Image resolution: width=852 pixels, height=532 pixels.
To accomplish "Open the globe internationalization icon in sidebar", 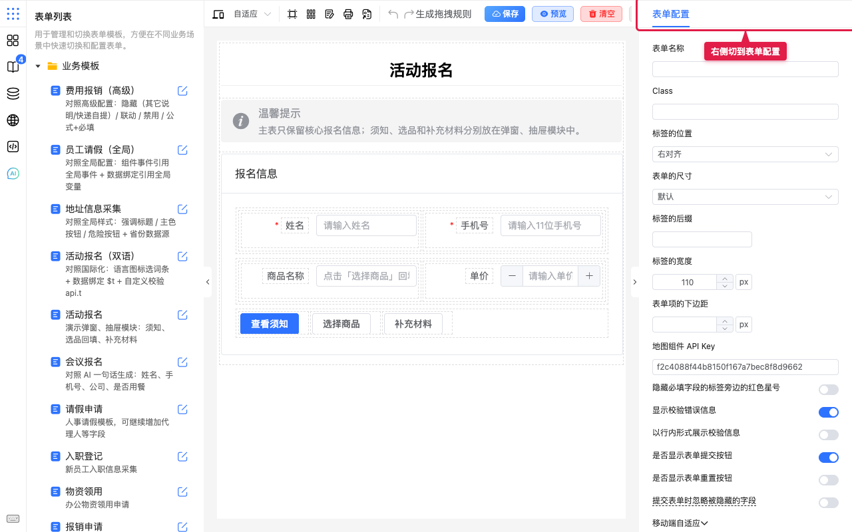I will tap(13, 120).
